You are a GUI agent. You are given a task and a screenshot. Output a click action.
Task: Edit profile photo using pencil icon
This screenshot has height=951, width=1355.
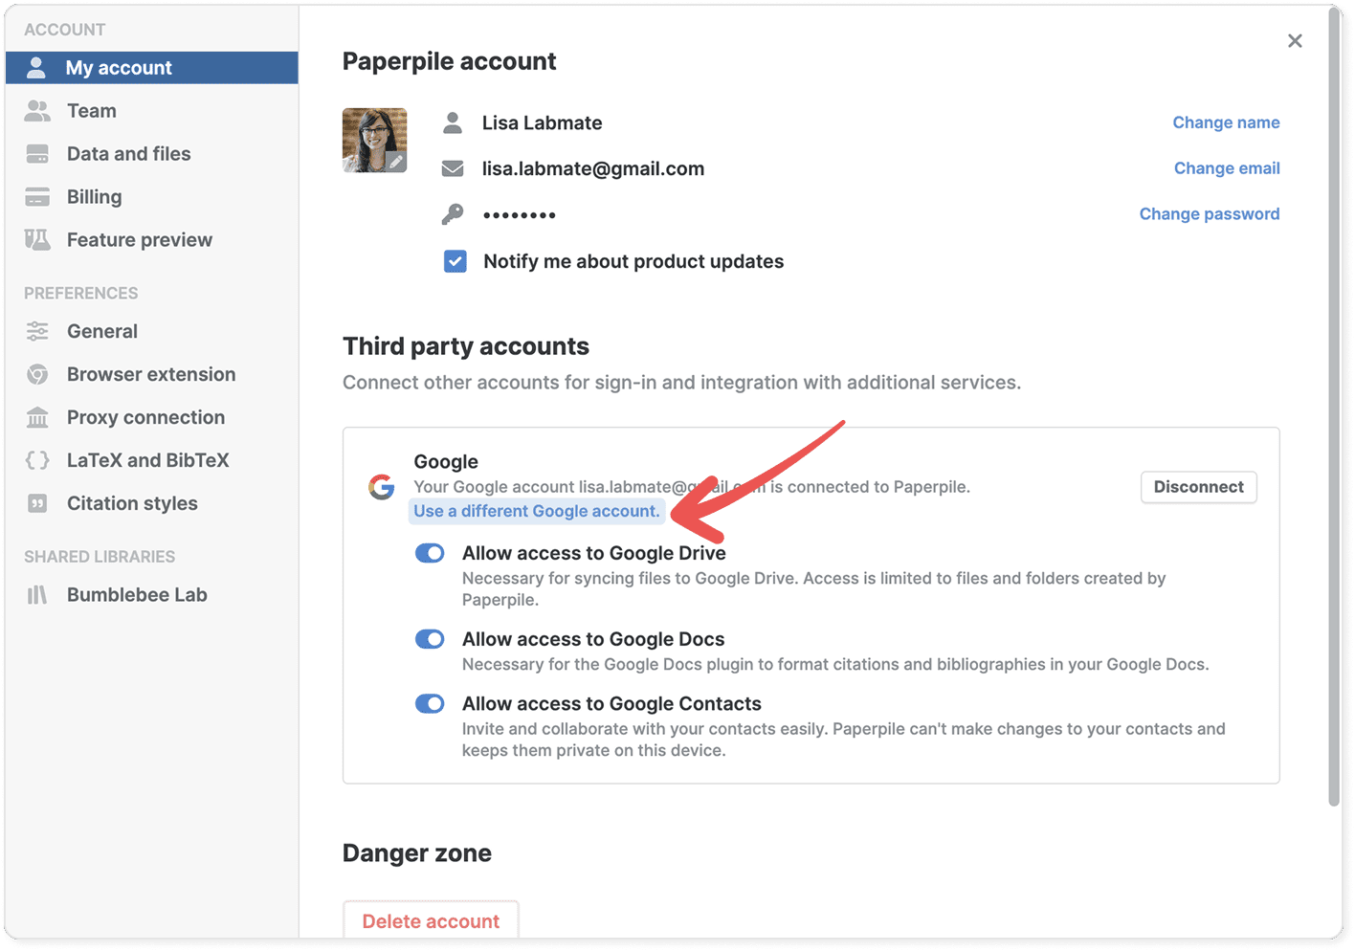(x=394, y=162)
